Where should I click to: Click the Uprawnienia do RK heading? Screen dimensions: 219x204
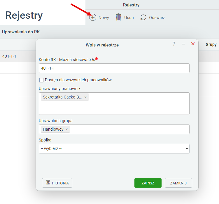pos(21,32)
